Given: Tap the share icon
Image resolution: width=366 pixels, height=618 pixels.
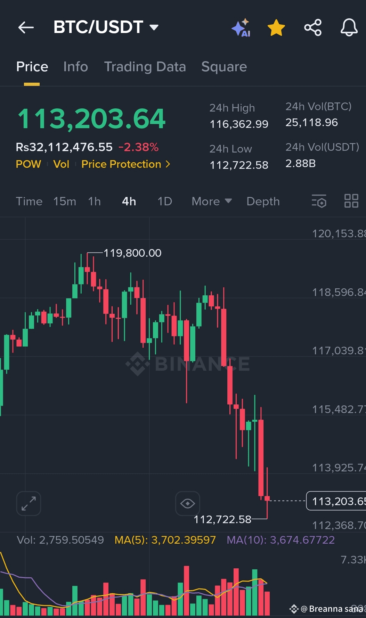Looking at the screenshot, I should [x=313, y=28].
